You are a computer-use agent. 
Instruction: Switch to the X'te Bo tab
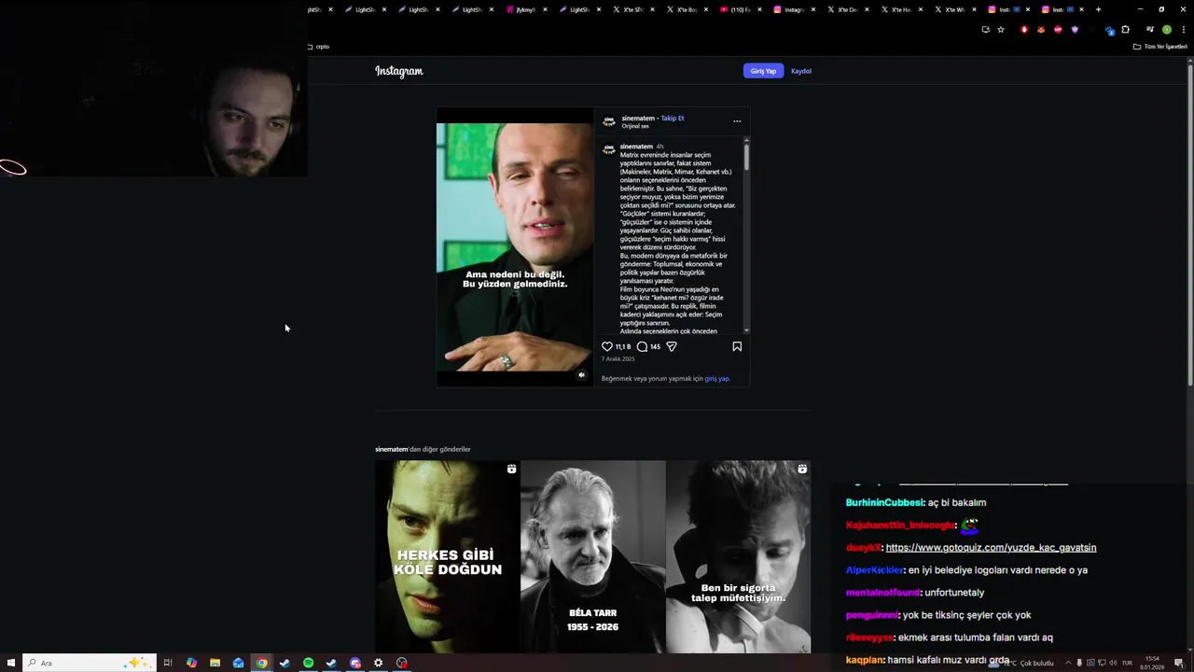682,9
